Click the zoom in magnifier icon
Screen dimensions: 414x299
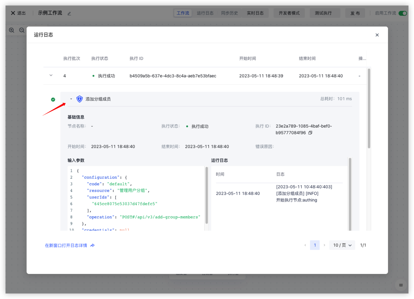tap(12, 30)
